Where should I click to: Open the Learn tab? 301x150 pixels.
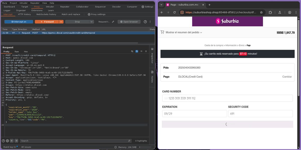51,11
